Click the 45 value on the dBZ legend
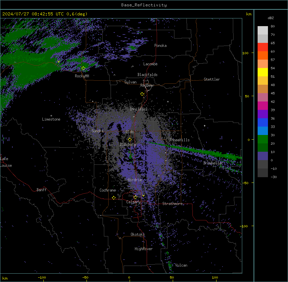Screen dimensions: 288x282 pyautogui.click(x=273, y=93)
